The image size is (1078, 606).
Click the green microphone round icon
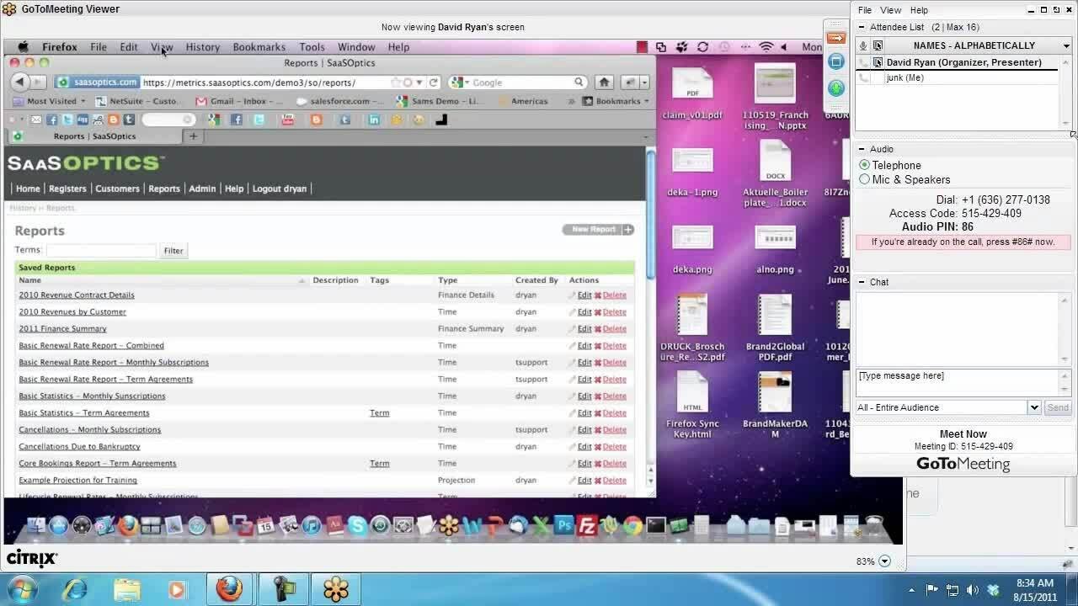tap(836, 88)
